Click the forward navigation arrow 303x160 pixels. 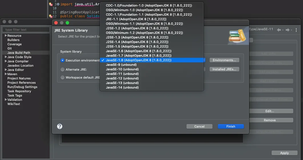click(288, 30)
